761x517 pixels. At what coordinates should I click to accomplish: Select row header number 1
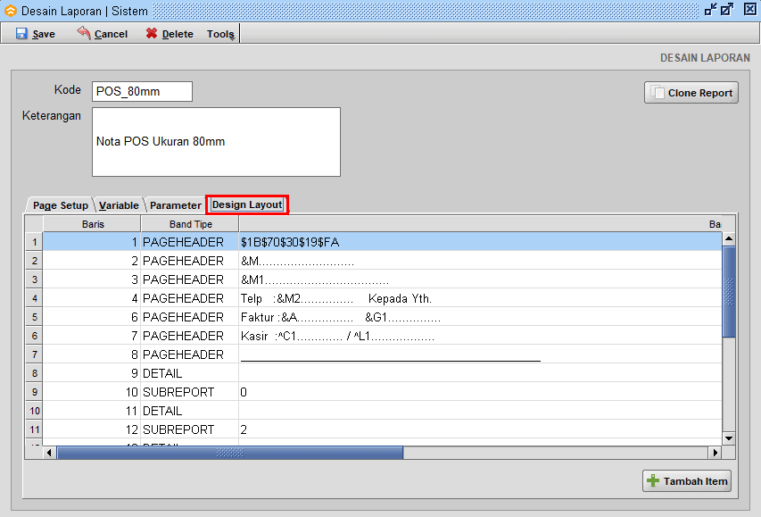point(34,242)
